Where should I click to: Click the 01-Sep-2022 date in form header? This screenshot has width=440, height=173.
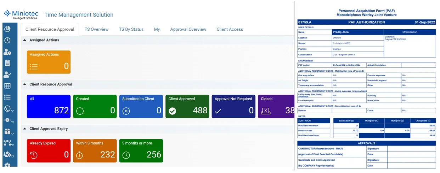(425, 22)
